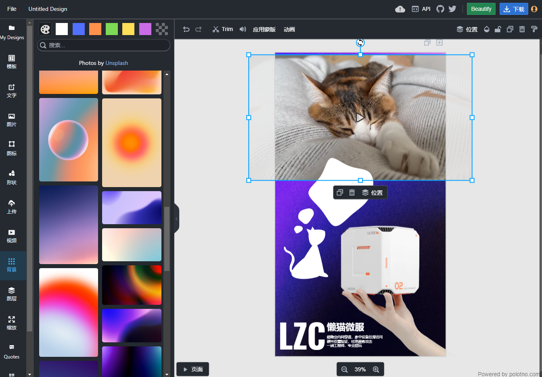The image size is (542, 377).
Task: Open the 动画 (animation) options
Action: coord(289,29)
